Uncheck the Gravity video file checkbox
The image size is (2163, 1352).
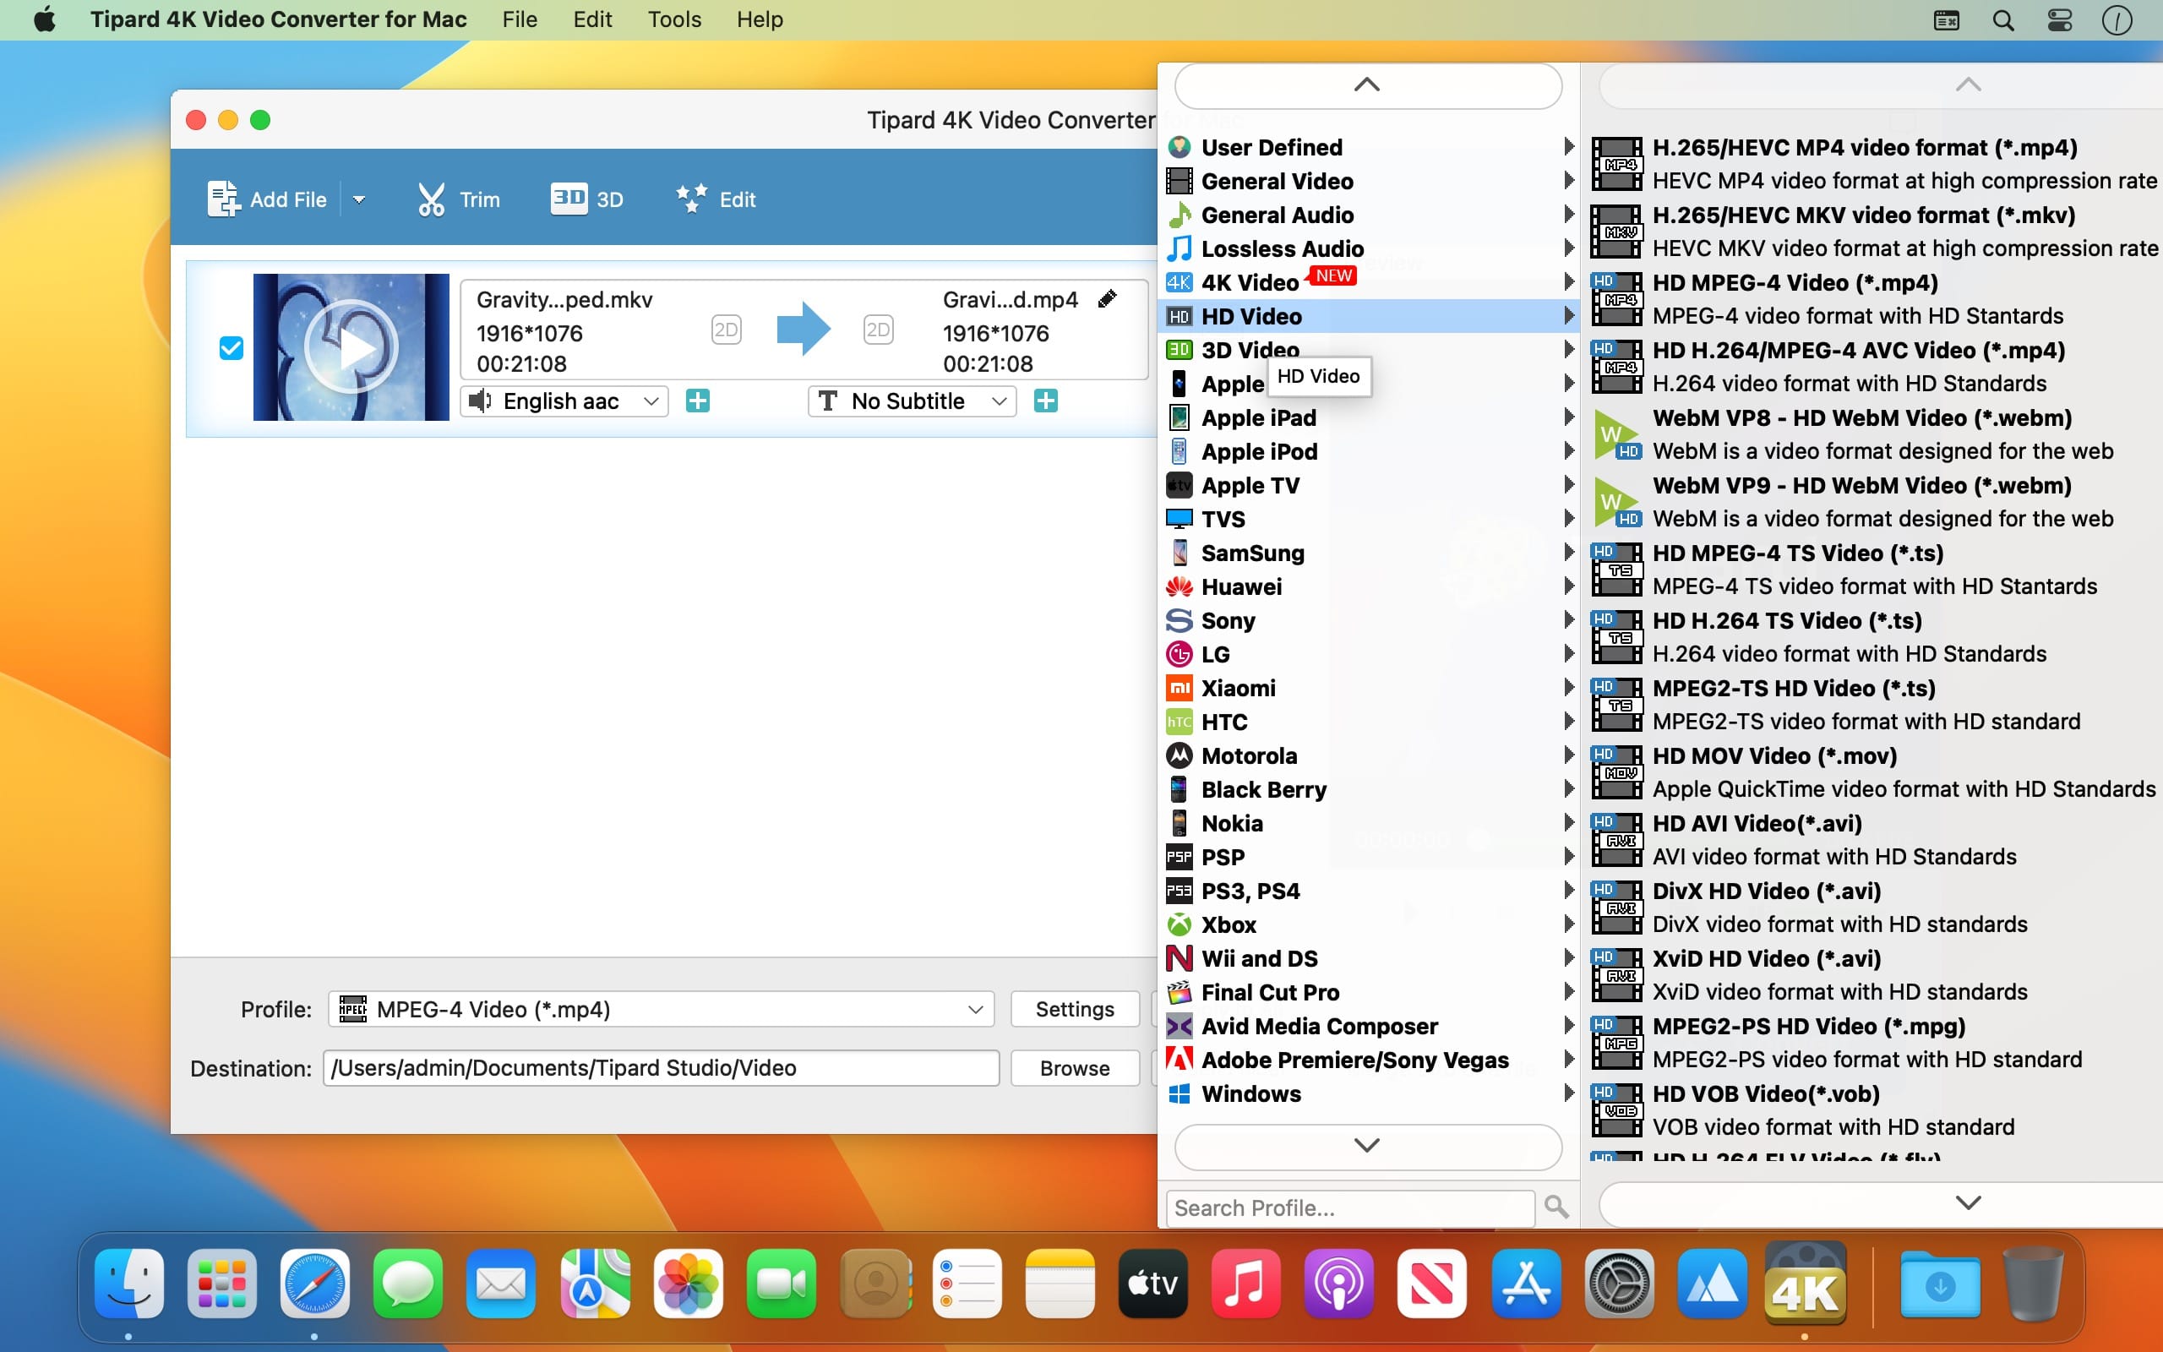[232, 348]
